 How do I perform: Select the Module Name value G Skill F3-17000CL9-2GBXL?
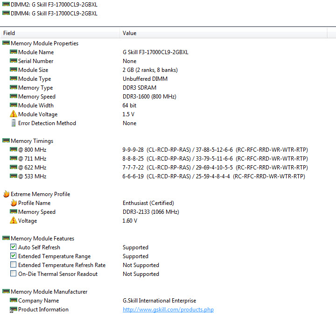click(155, 52)
